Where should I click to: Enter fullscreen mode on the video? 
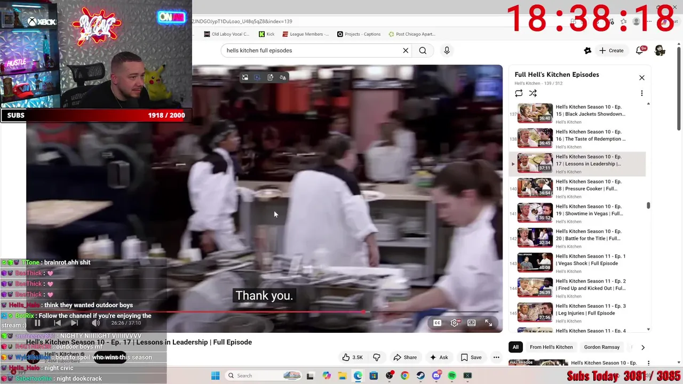pyautogui.click(x=488, y=323)
